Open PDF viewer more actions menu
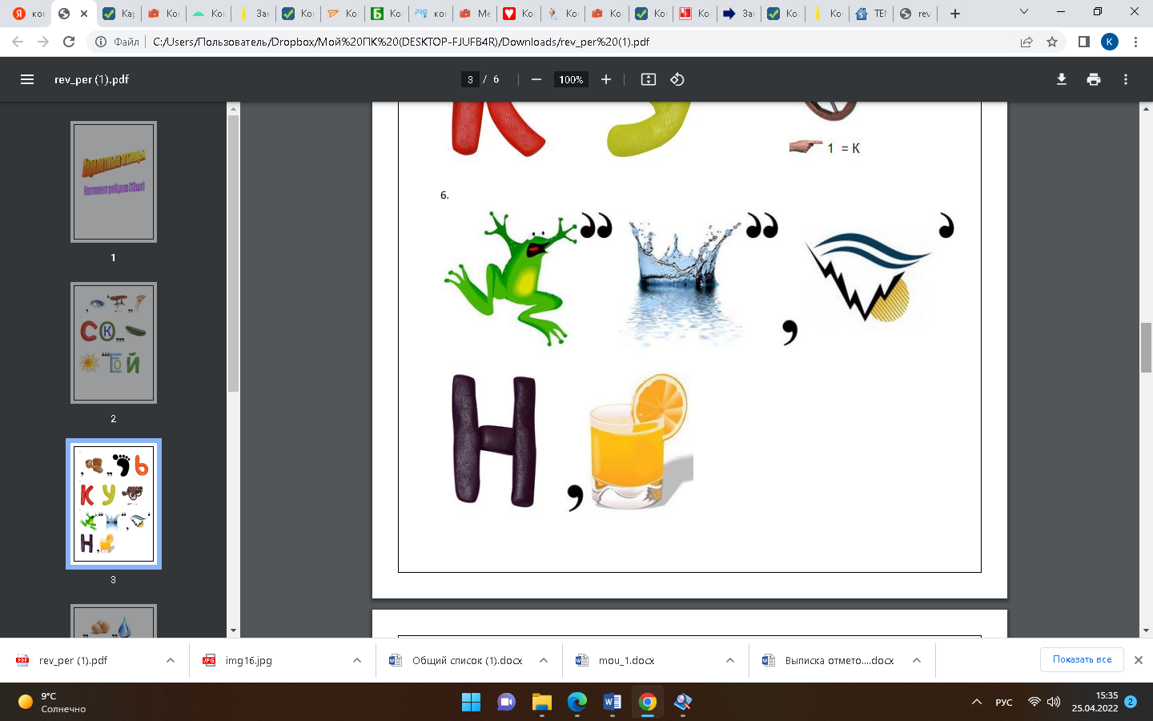1153x721 pixels. [x=1126, y=79]
